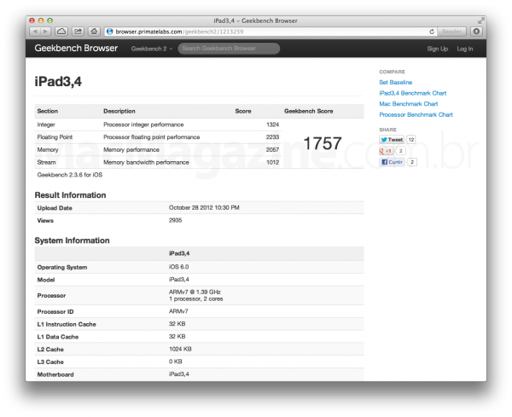Select the L3 Cache value 0 KB
512x417 pixels.
coord(175,362)
